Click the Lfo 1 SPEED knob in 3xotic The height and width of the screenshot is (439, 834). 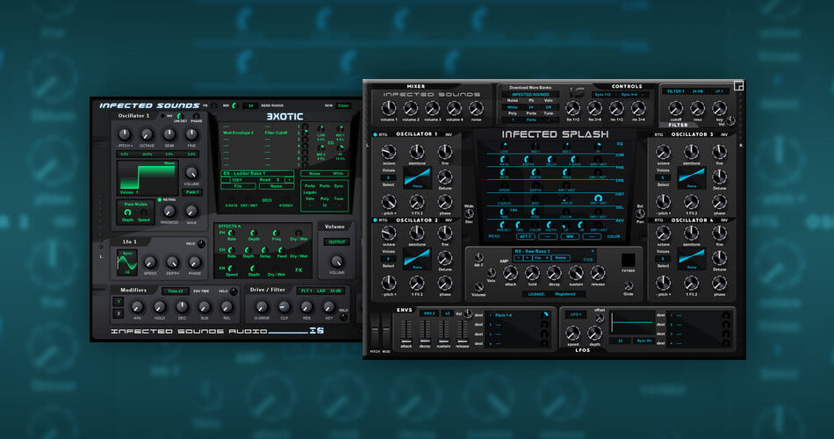pyautogui.click(x=150, y=262)
